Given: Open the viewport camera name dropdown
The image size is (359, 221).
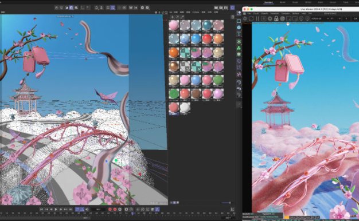Looking at the screenshot, I should point(65,16).
